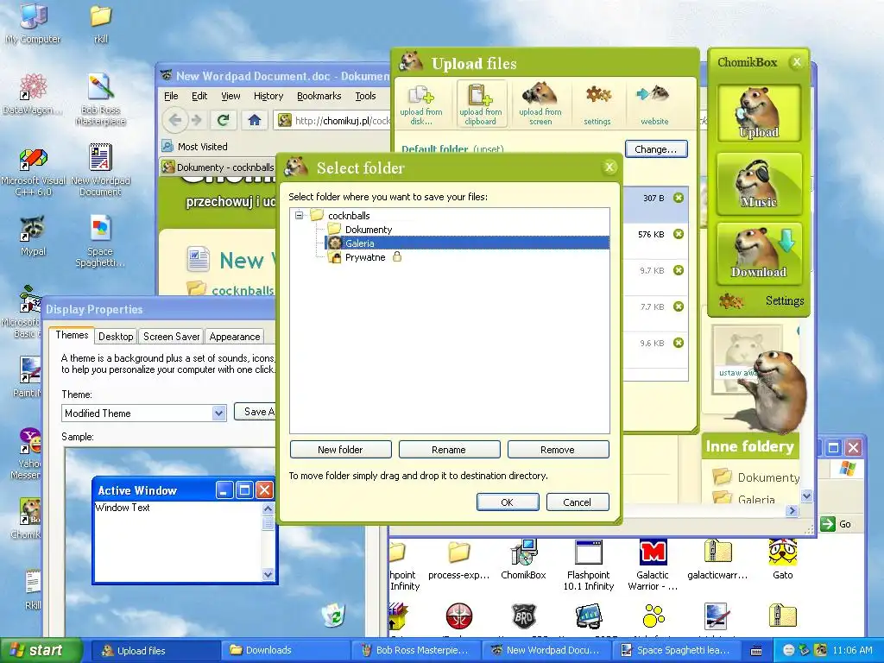Screen dimensions: 884x663
Task: Choose upload from clipboard icon
Action: (x=481, y=104)
